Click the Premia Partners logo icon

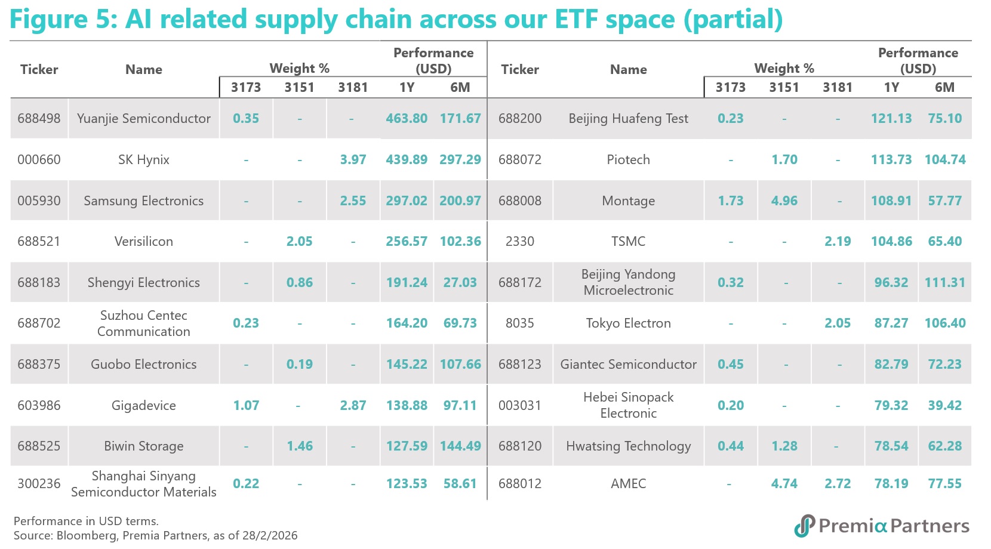(x=804, y=526)
